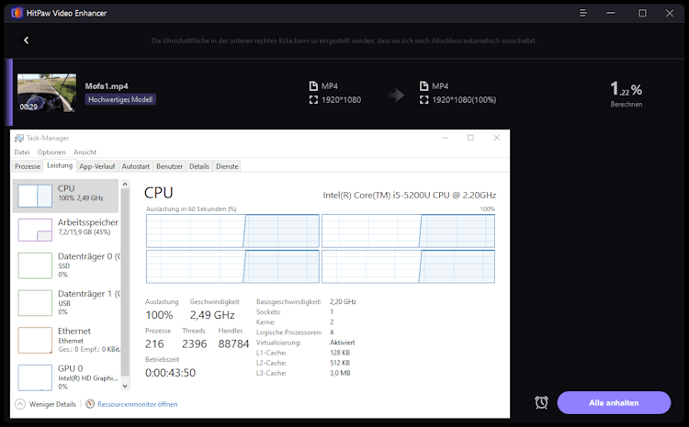
Task: Open the Ressourcenmonitor öffnen link
Action: point(137,404)
